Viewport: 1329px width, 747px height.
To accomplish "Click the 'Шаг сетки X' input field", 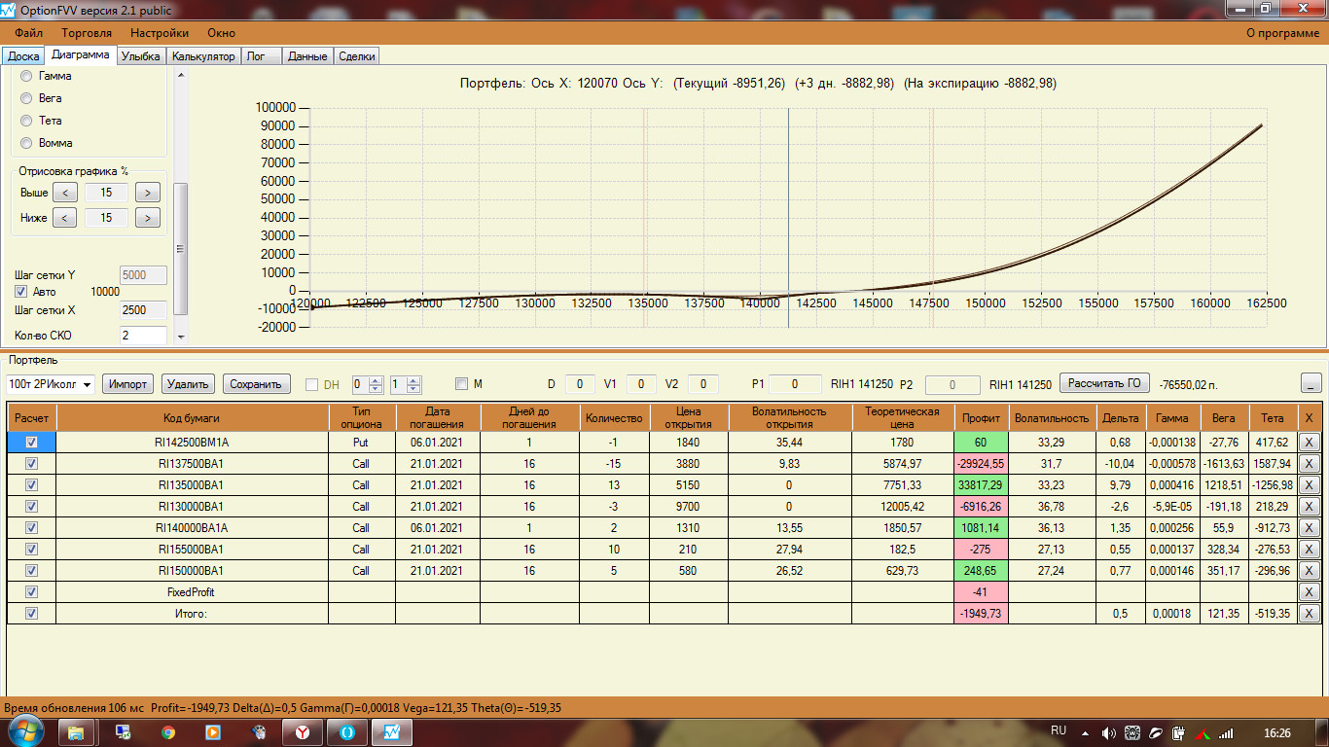I will point(143,310).
